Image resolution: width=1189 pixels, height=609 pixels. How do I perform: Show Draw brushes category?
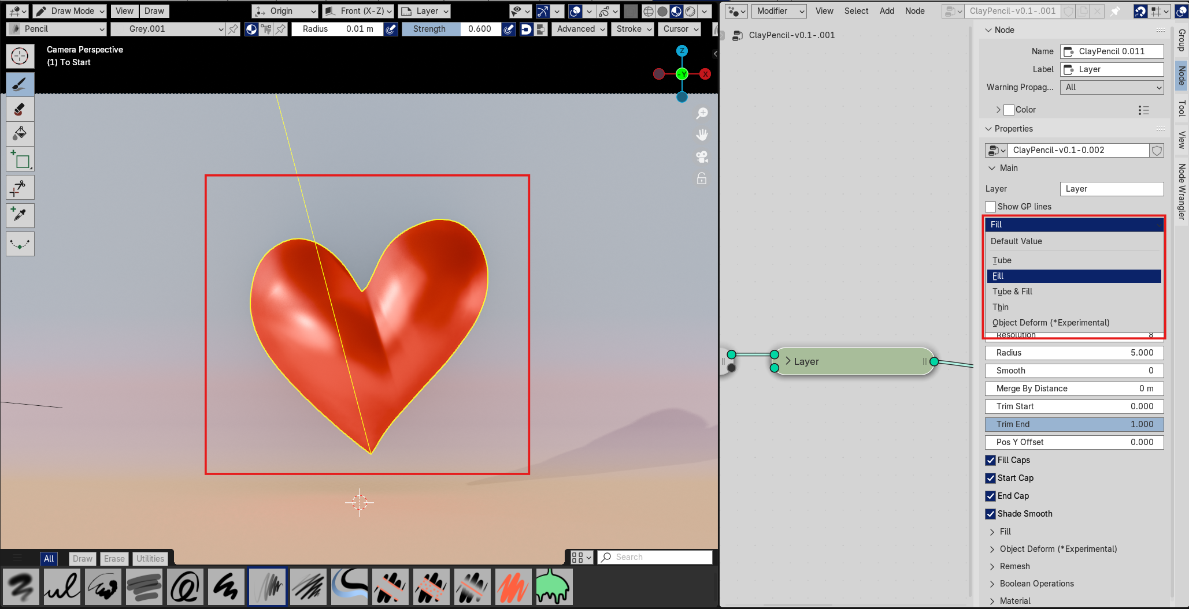[83, 558]
